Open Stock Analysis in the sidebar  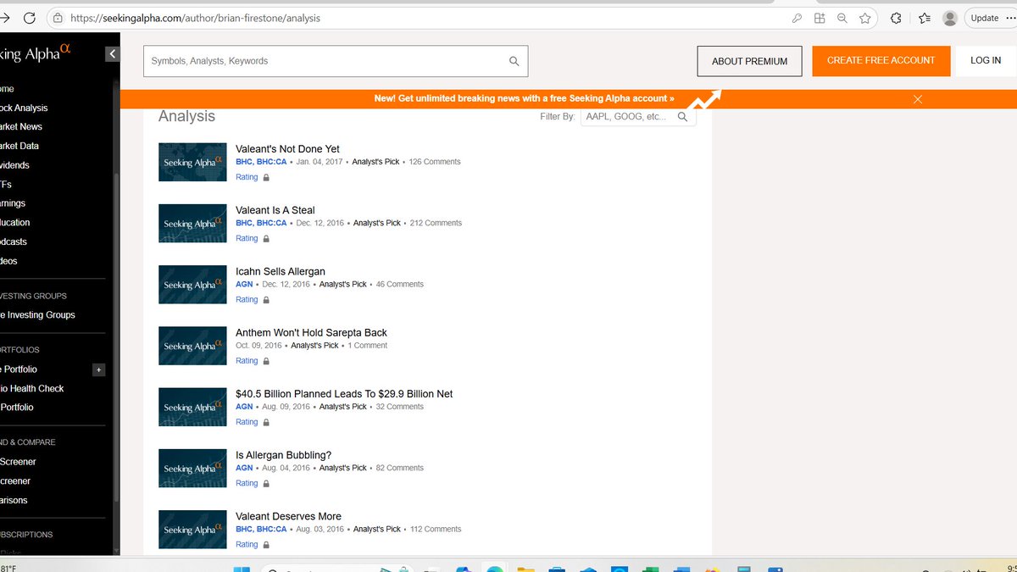[x=24, y=108]
